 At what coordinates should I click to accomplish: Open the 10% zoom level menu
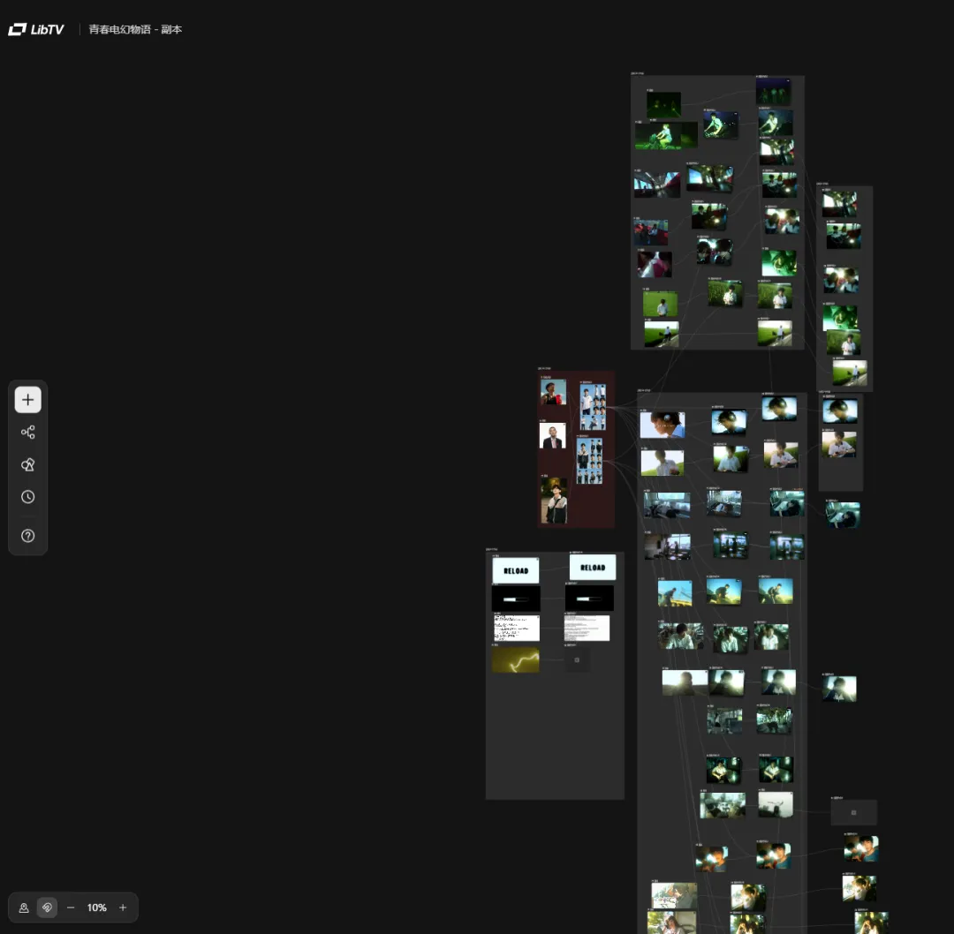pyautogui.click(x=97, y=908)
